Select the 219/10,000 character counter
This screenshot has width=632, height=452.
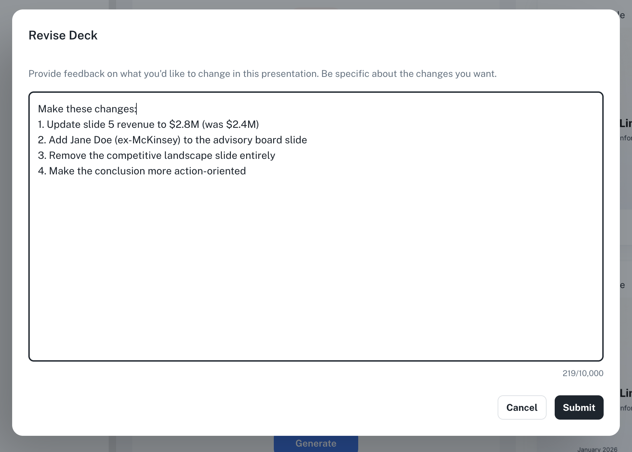pyautogui.click(x=583, y=373)
